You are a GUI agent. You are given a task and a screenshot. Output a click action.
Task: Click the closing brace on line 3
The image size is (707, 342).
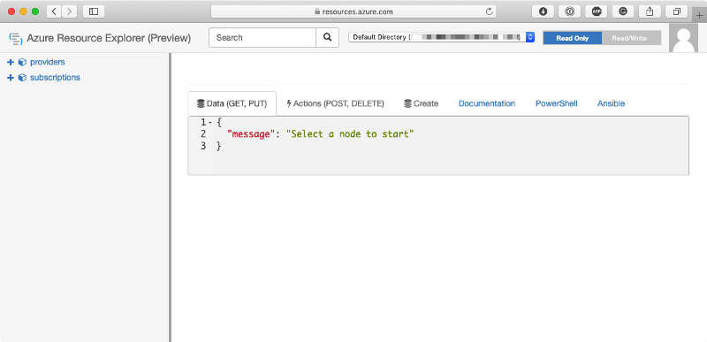point(219,146)
